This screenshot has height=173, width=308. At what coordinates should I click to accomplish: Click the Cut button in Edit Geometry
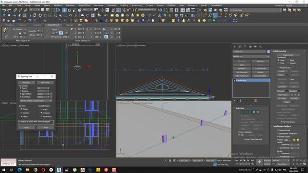(294, 86)
